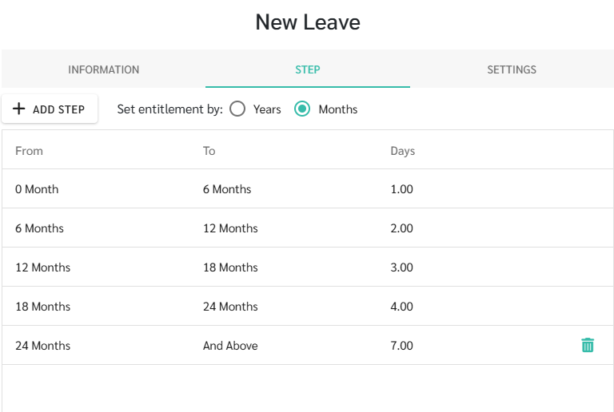Viewport: 614px width, 412px height.
Task: Click the 7.00 days value
Action: pyautogui.click(x=401, y=346)
